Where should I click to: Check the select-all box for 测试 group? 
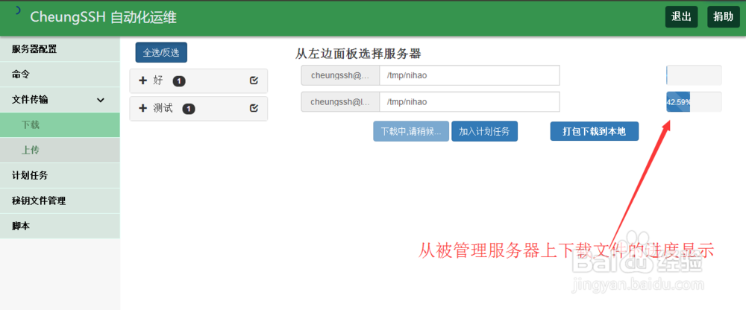[254, 108]
